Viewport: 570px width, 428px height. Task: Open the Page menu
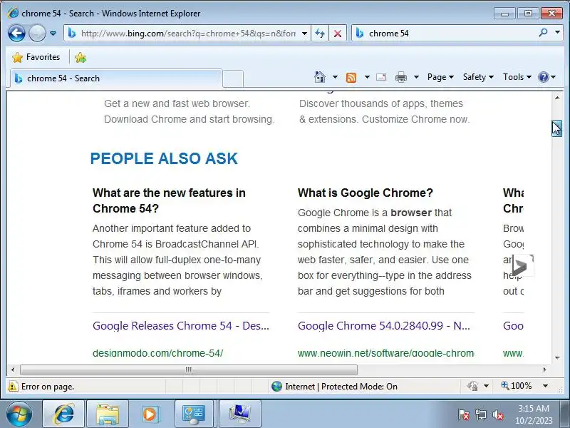pyautogui.click(x=440, y=77)
